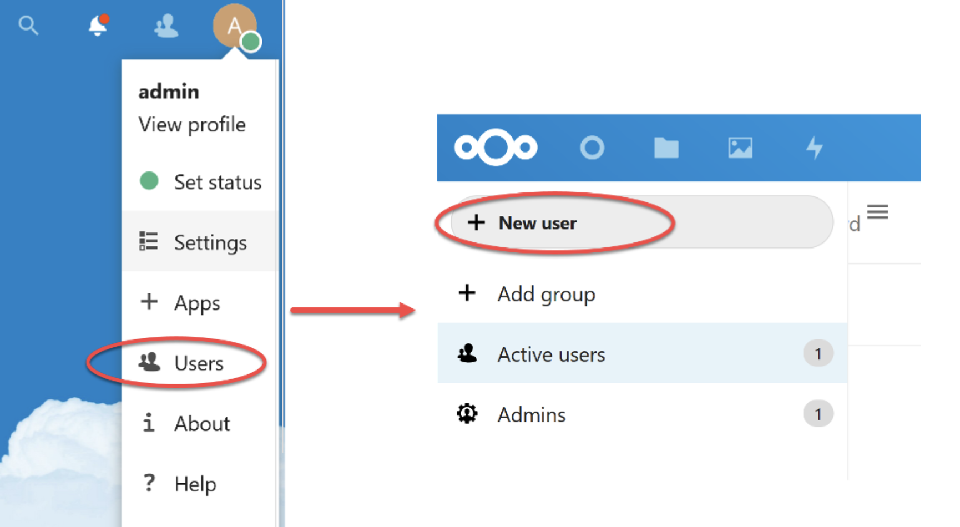The height and width of the screenshot is (527, 960).
Task: Open the Photos app icon
Action: 740,148
